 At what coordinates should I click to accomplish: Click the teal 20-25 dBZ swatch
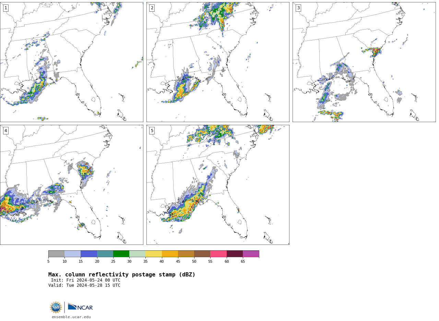(x=105, y=254)
